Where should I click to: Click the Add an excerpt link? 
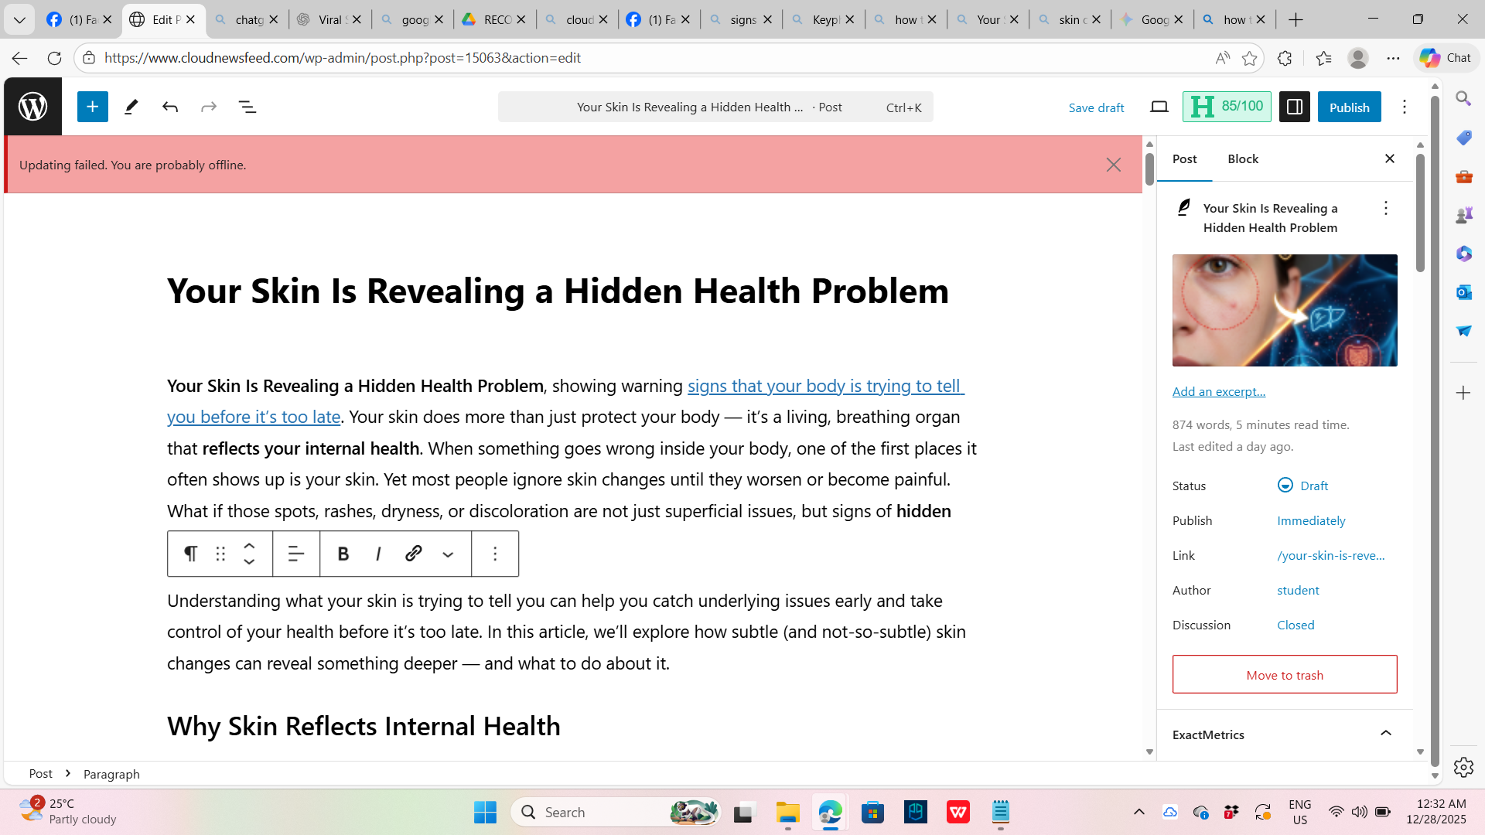1219,391
